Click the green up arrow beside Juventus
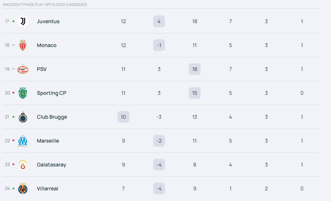The width and height of the screenshot is (331, 201). [14, 21]
